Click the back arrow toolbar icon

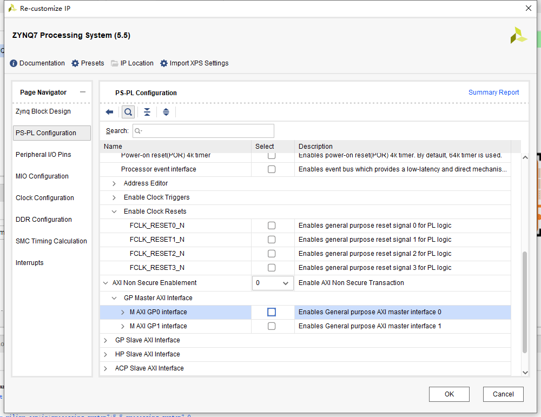click(109, 112)
